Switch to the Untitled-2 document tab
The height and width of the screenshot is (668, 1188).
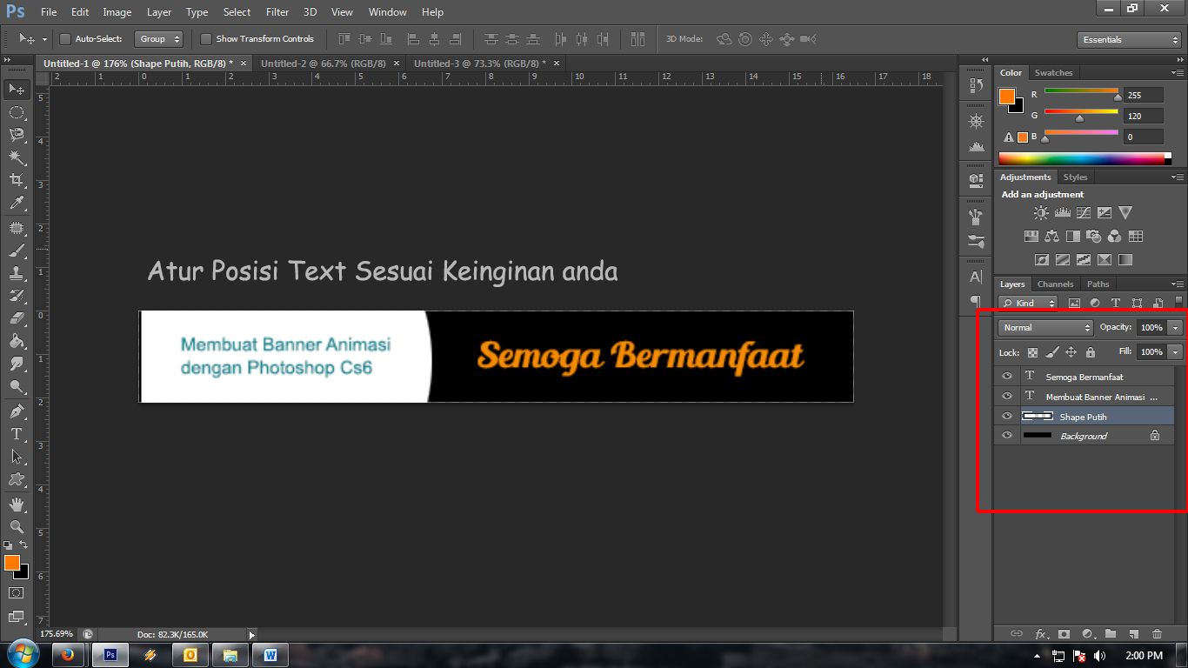click(324, 63)
